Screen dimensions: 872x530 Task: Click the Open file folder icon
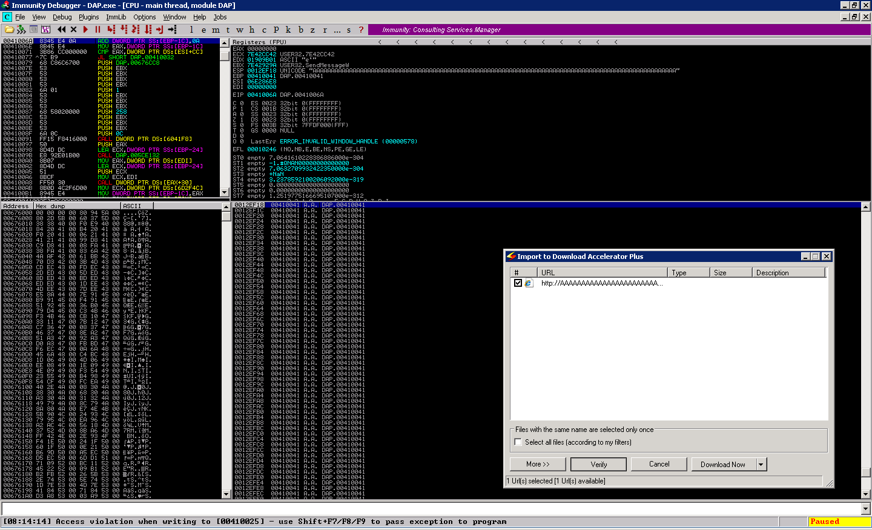[x=9, y=30]
